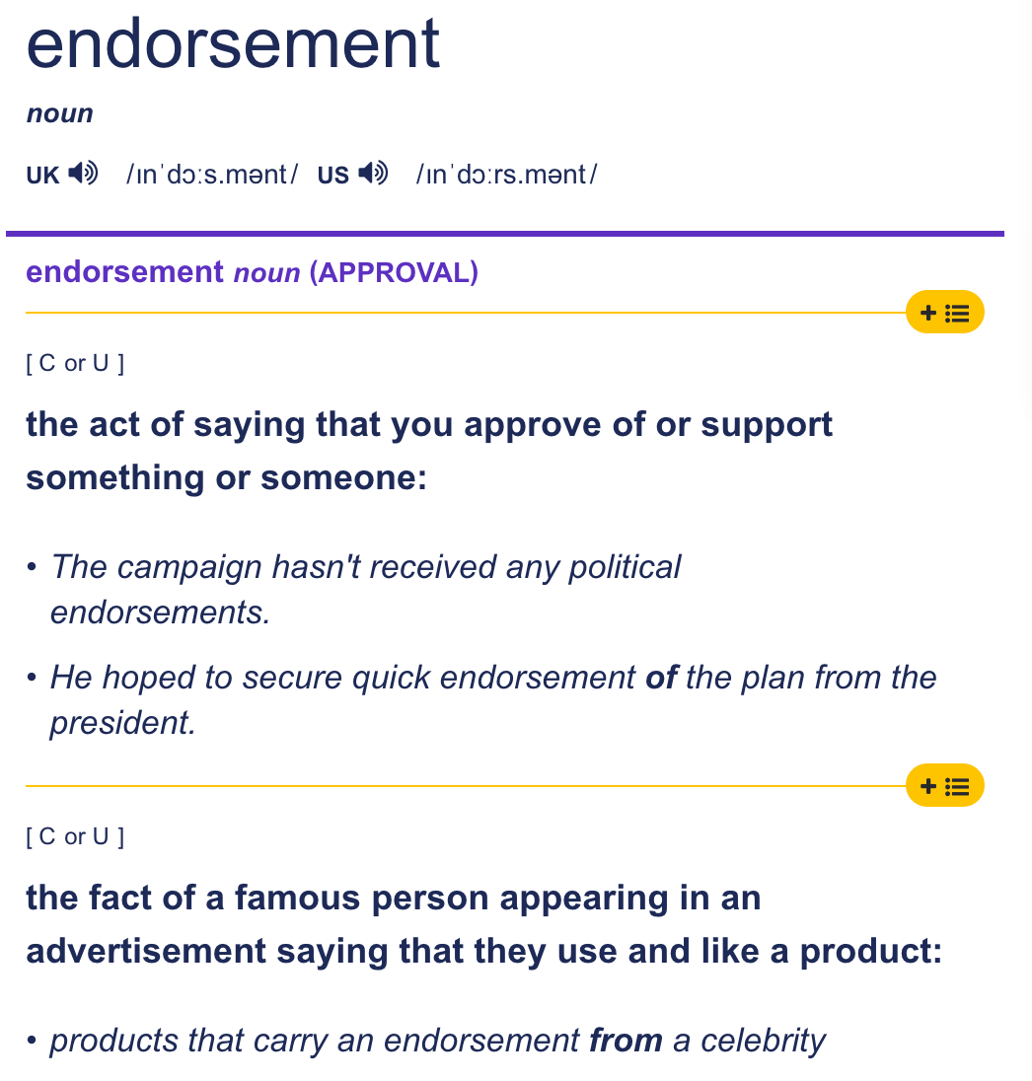
Task: Play the UK pronunciation audio
Action: tap(84, 173)
